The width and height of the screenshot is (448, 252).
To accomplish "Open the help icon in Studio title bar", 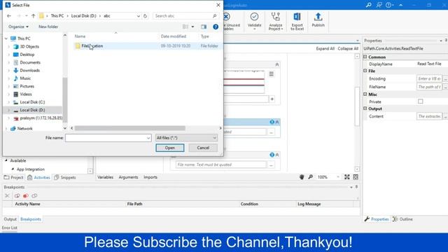I will coord(388,5).
